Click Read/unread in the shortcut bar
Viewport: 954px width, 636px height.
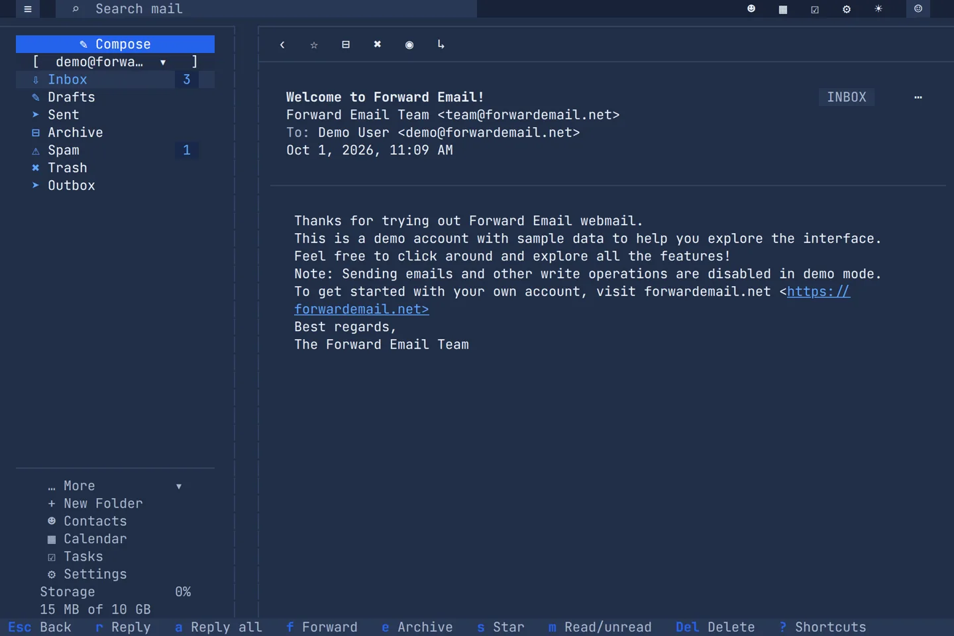click(600, 627)
